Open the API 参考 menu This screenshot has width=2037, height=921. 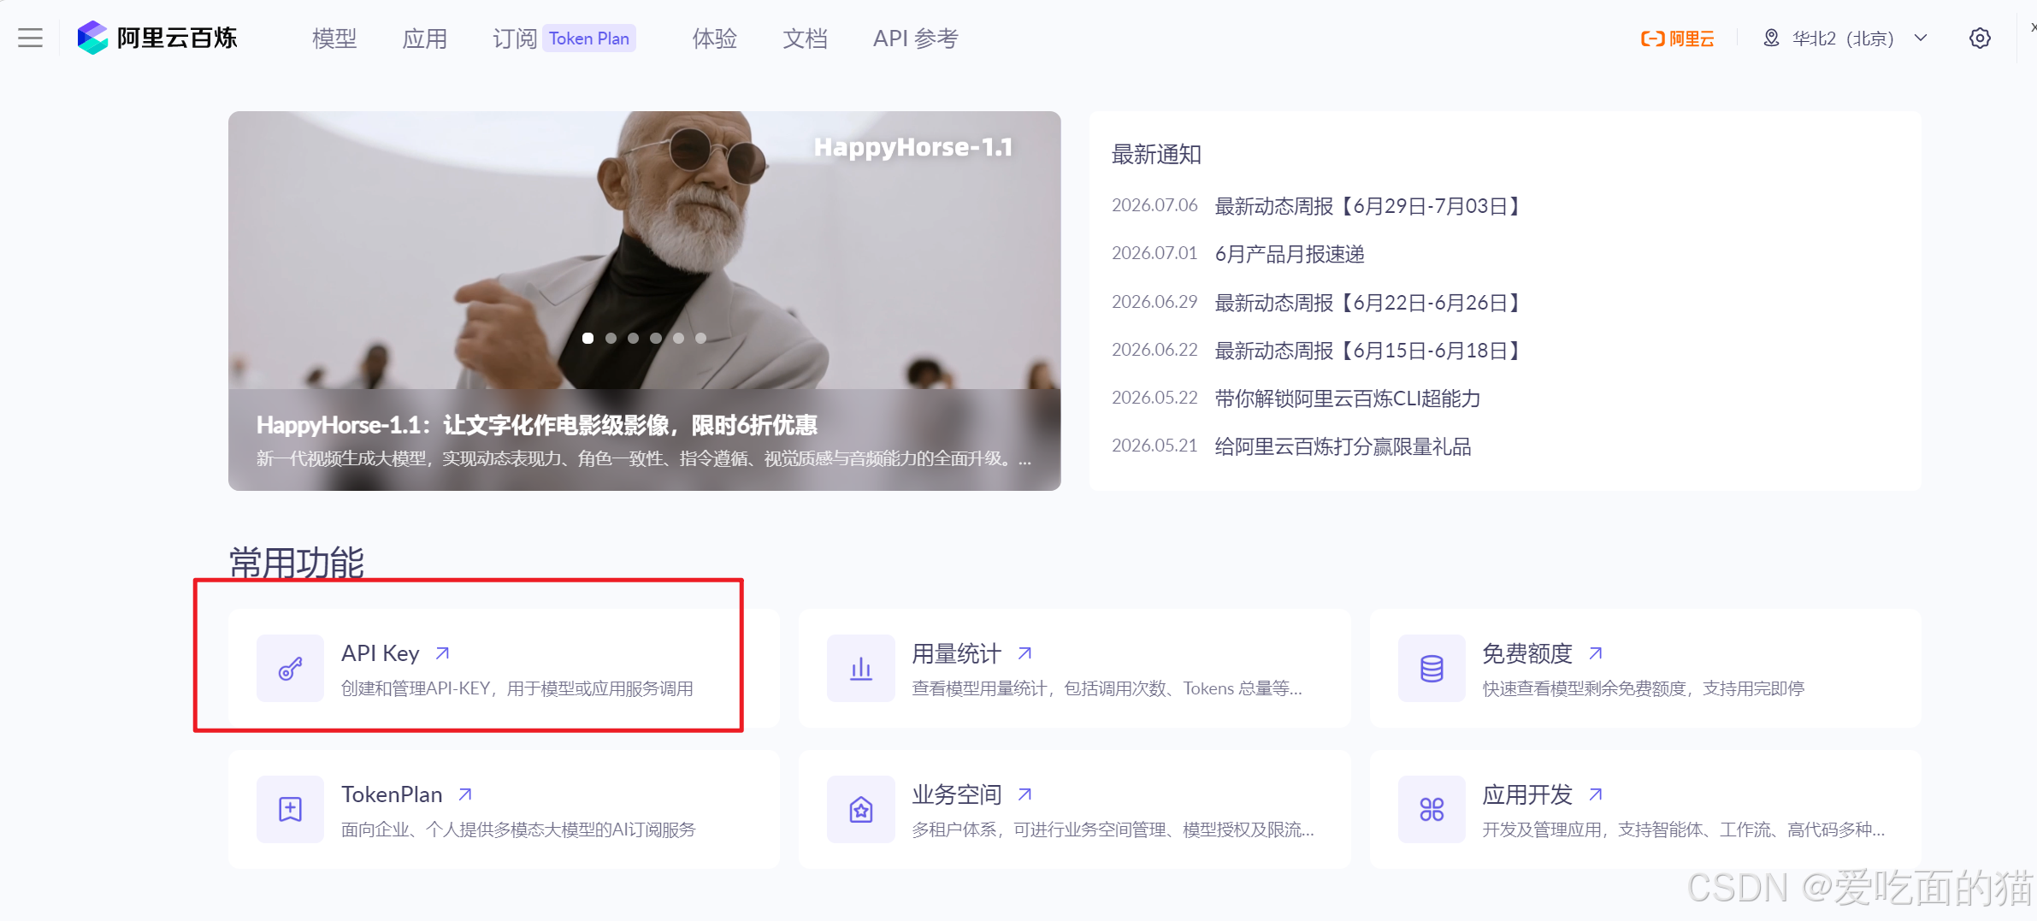point(916,38)
